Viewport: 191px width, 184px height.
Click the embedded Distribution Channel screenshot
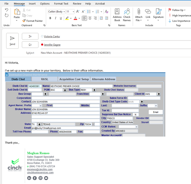(x=85, y=105)
